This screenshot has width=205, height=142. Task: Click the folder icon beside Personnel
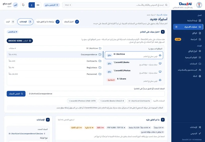coord(100,74)
